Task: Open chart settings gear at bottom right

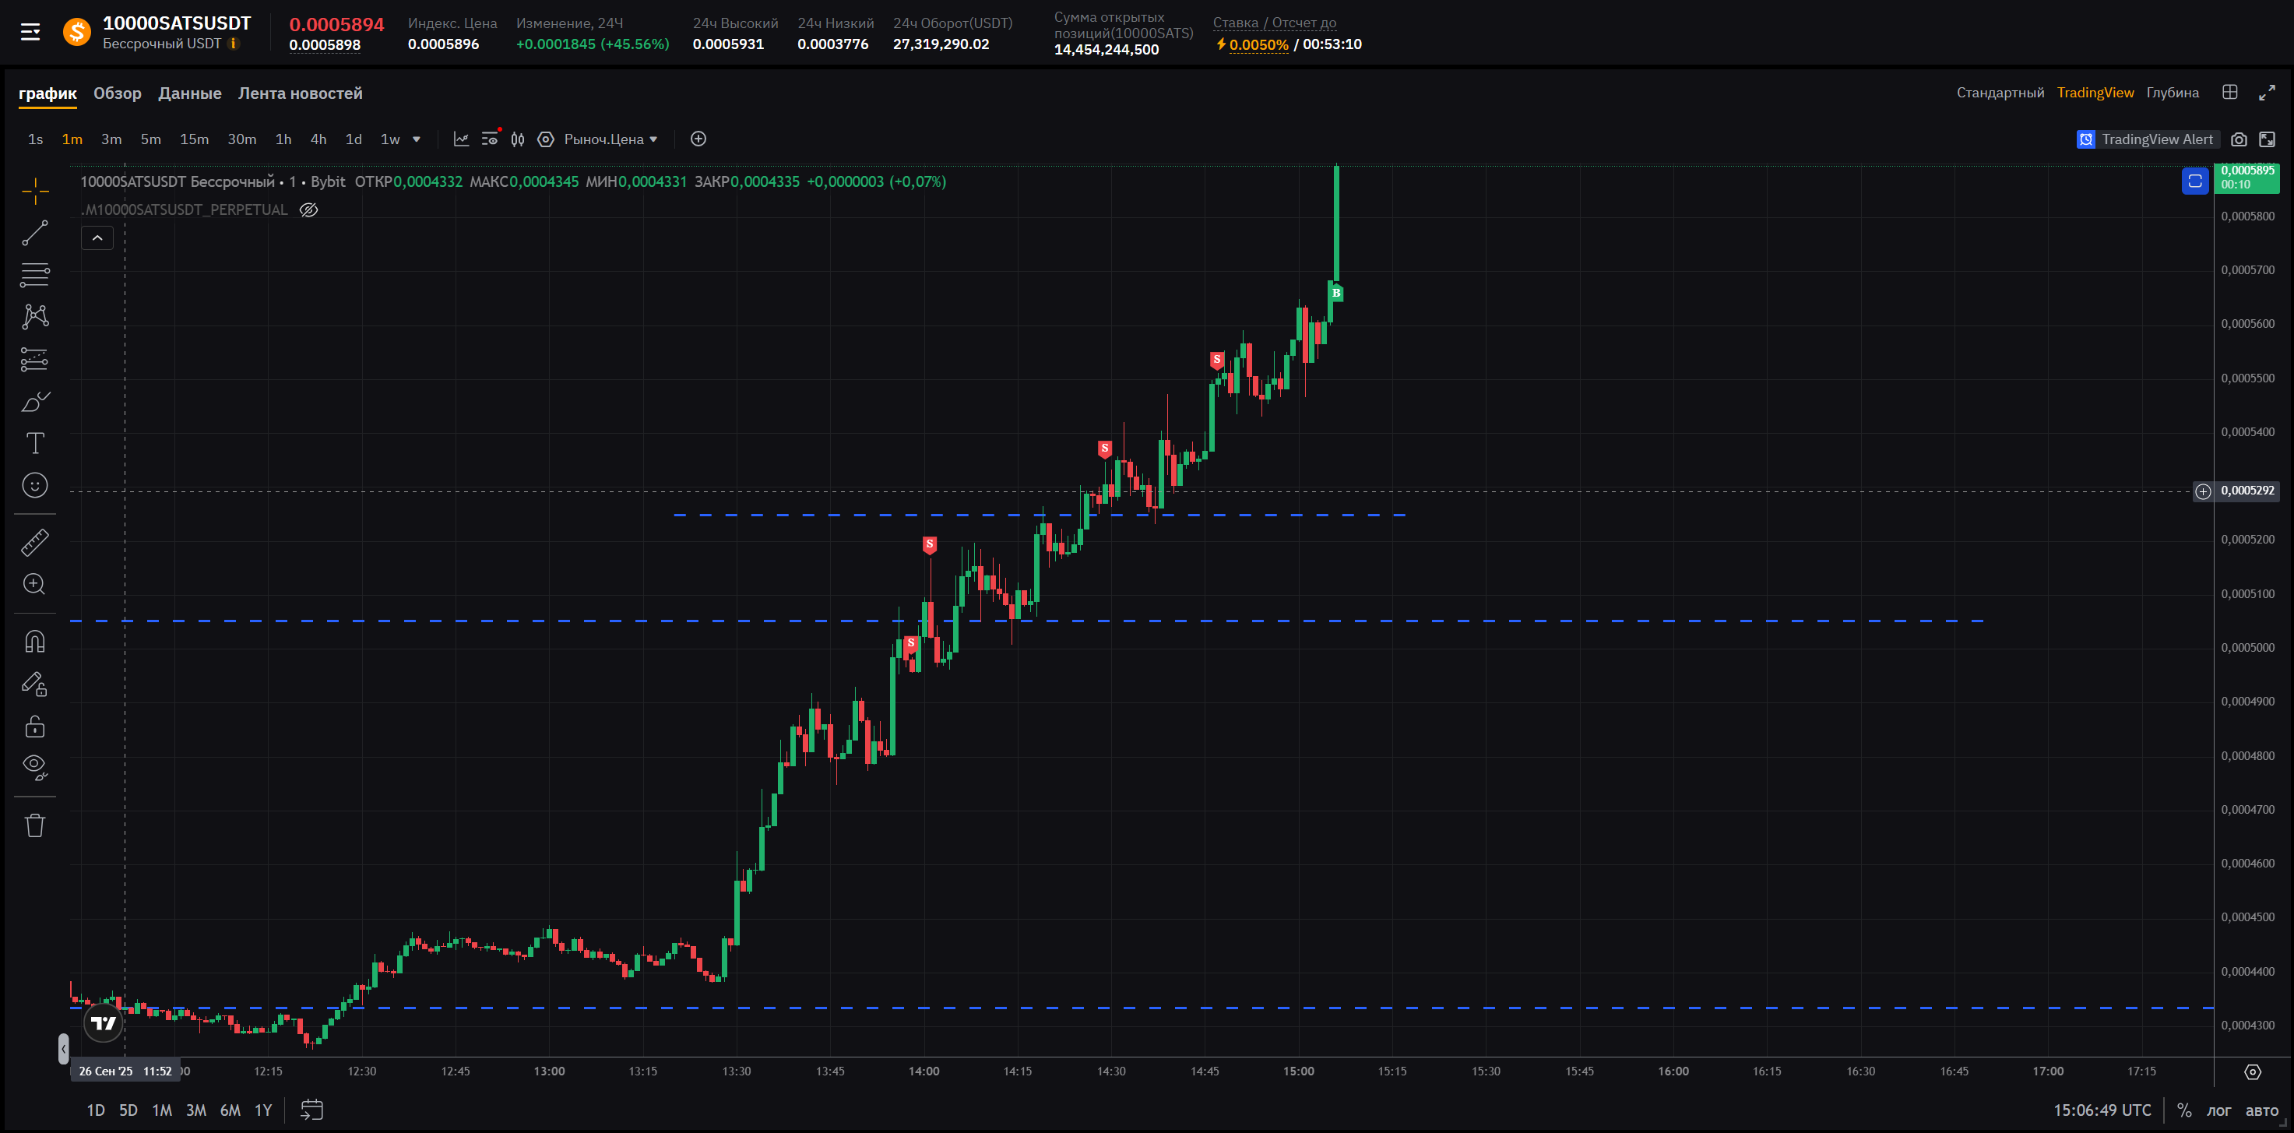Action: point(2252,1071)
